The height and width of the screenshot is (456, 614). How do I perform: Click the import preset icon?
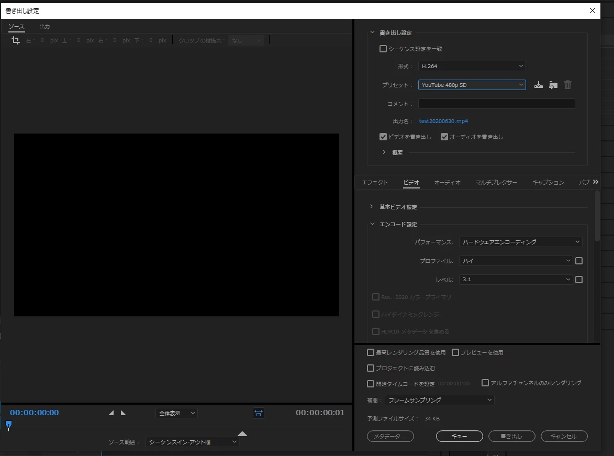coord(553,85)
